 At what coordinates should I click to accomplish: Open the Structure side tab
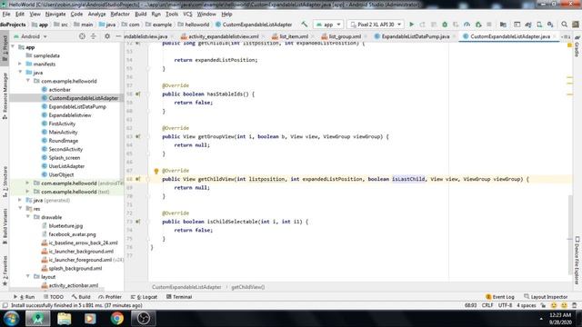click(x=5, y=181)
